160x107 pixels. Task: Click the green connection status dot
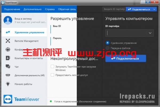pyautogui.click(x=51, y=101)
